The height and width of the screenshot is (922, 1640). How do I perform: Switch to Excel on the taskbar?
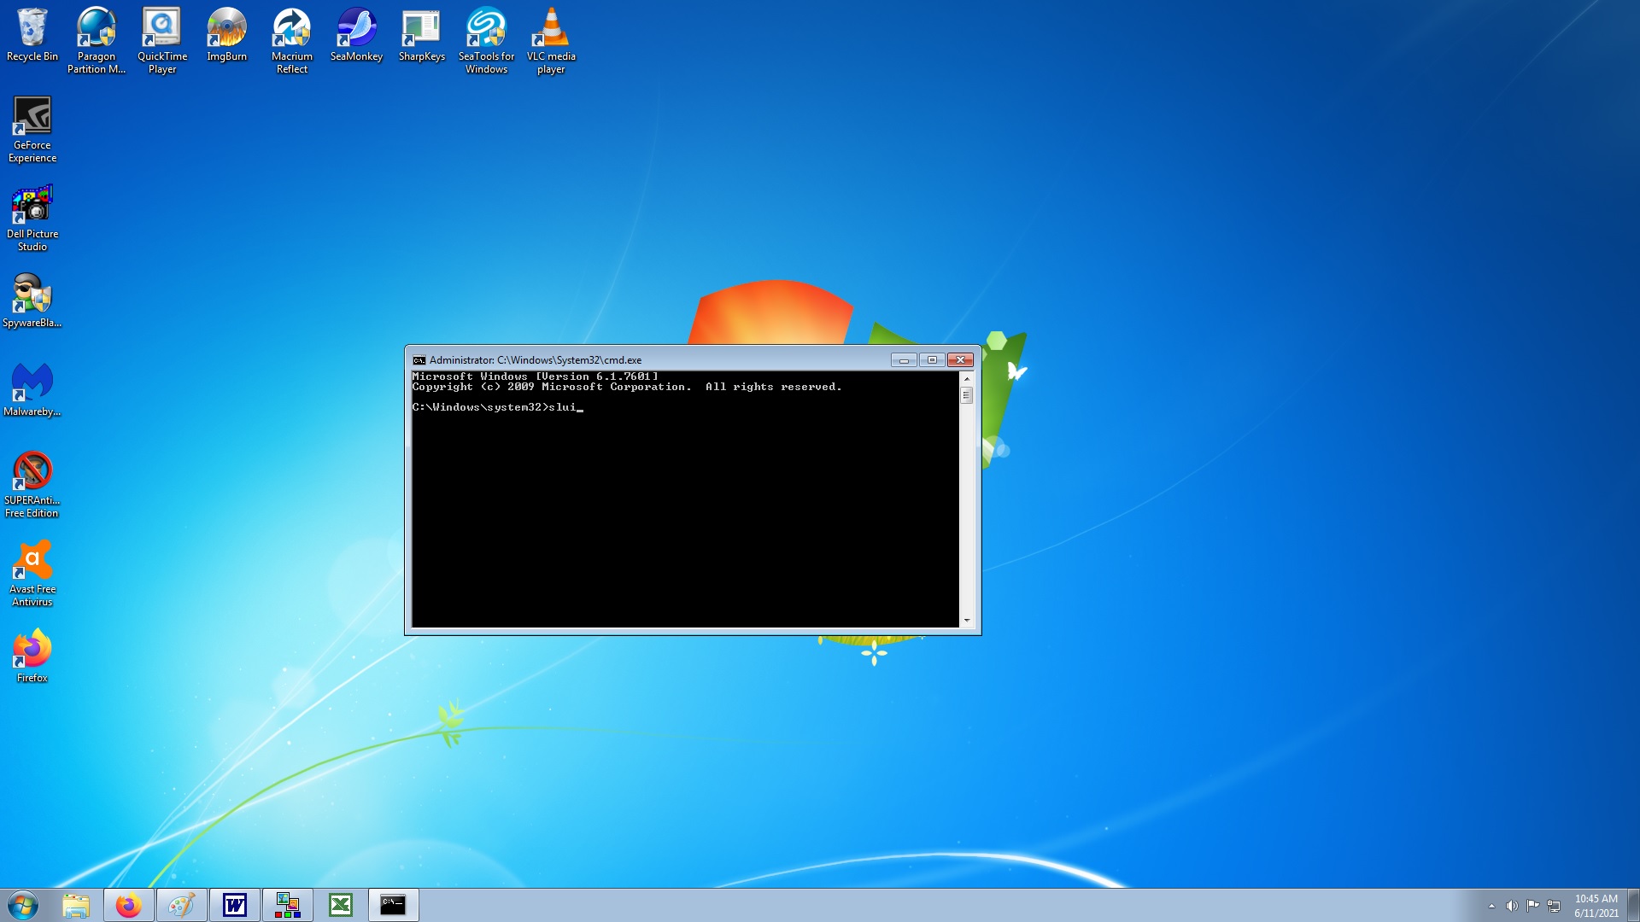[x=340, y=905]
